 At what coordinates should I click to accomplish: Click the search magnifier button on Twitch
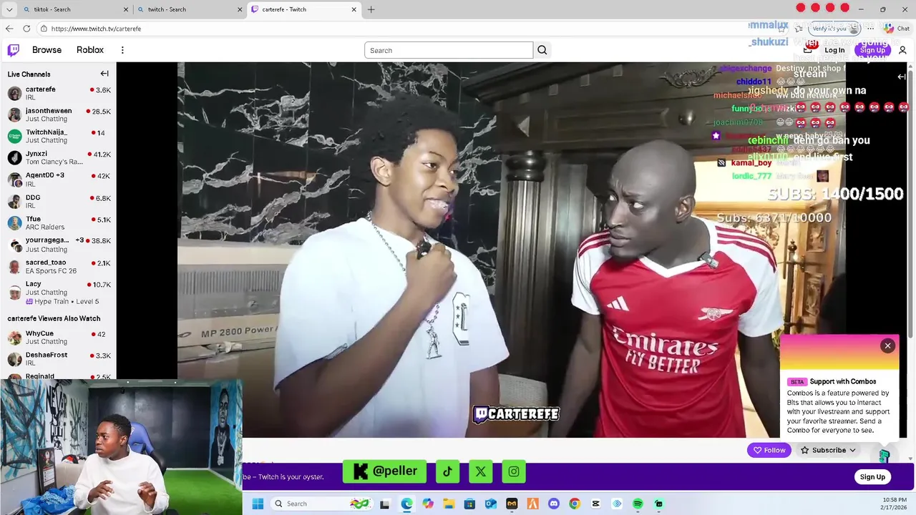542,50
